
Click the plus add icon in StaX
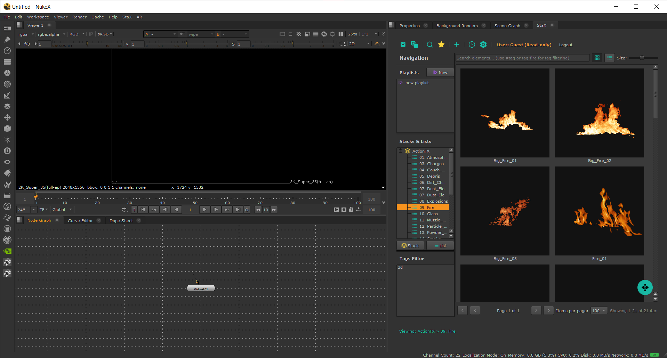pyautogui.click(x=457, y=44)
